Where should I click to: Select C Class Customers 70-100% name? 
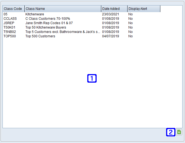click(48, 19)
